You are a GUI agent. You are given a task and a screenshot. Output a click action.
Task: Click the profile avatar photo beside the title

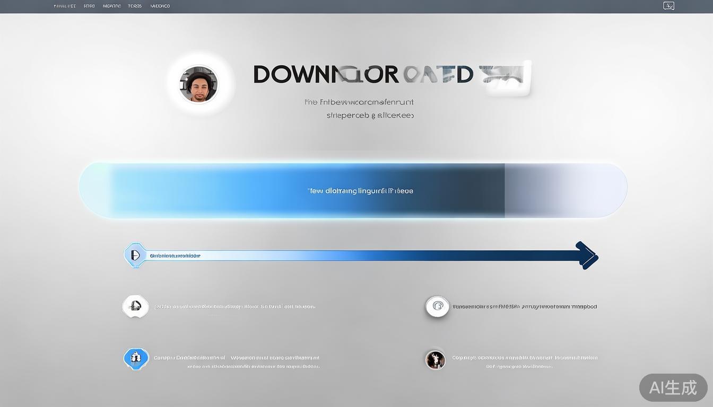coord(198,84)
